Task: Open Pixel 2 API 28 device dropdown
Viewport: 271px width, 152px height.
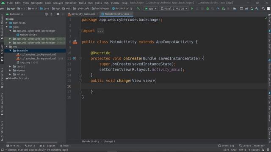Action: click(174, 8)
